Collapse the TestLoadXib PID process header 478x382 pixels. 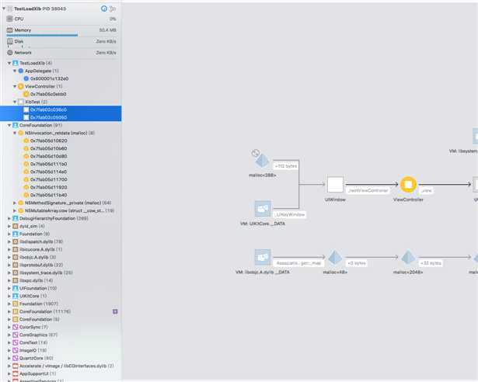point(4,9)
